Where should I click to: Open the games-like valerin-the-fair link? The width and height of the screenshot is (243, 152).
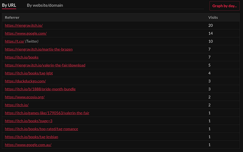47,113
